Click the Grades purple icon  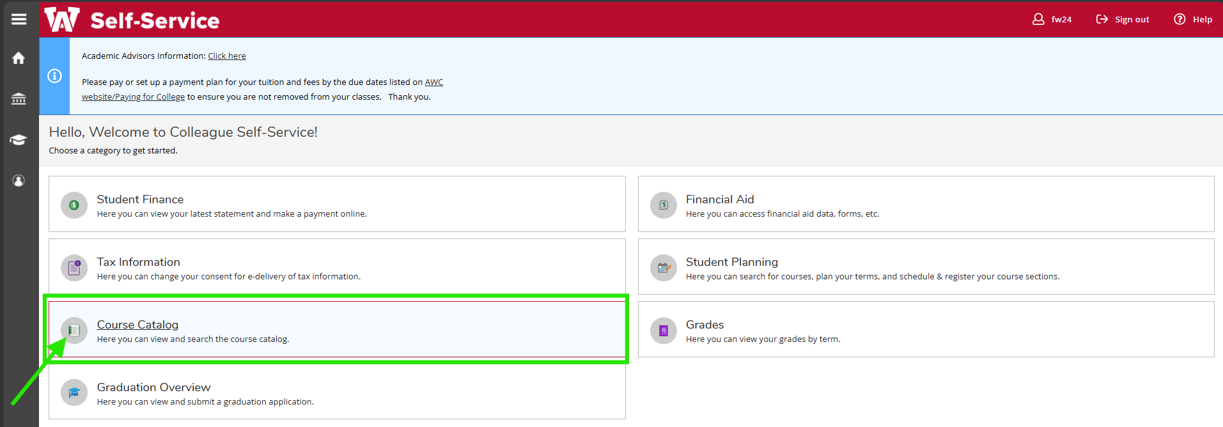point(664,330)
